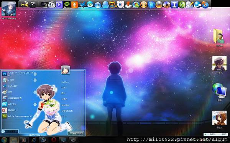Viewport: 230px width, 143px height.
Task: Expand the jump list arrow for Photoshop CS5
Action: 35,74
